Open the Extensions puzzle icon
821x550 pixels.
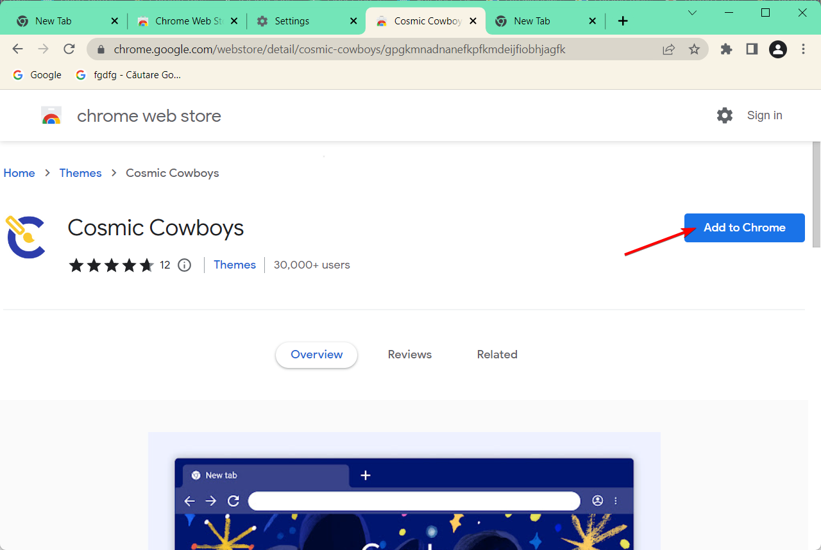pos(726,49)
